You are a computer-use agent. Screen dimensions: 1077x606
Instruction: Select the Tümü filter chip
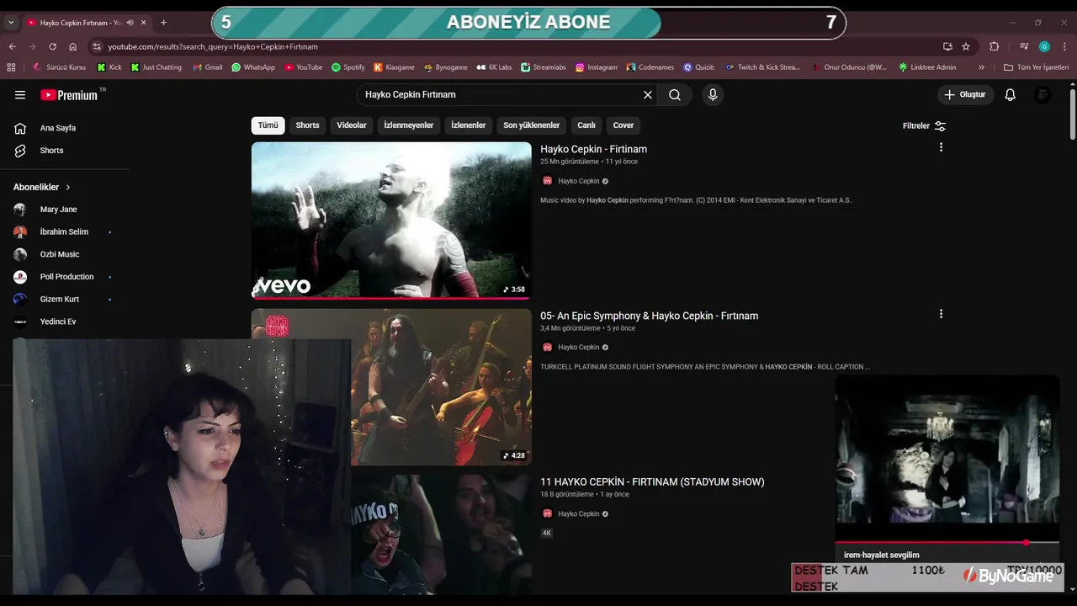click(268, 125)
